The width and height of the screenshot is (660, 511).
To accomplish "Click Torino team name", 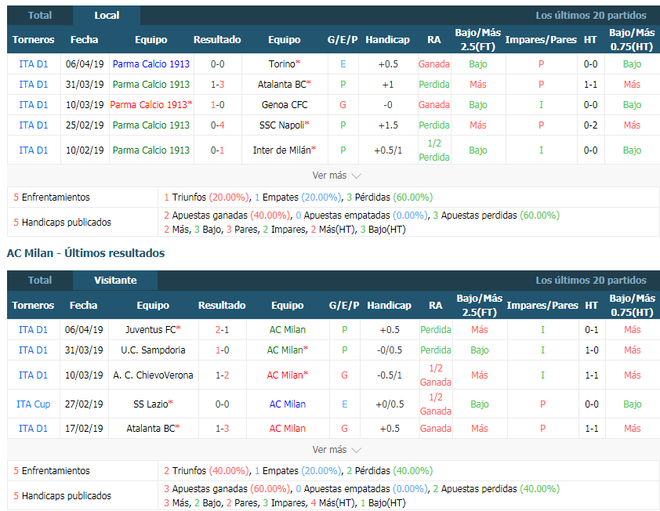I will coord(285,64).
